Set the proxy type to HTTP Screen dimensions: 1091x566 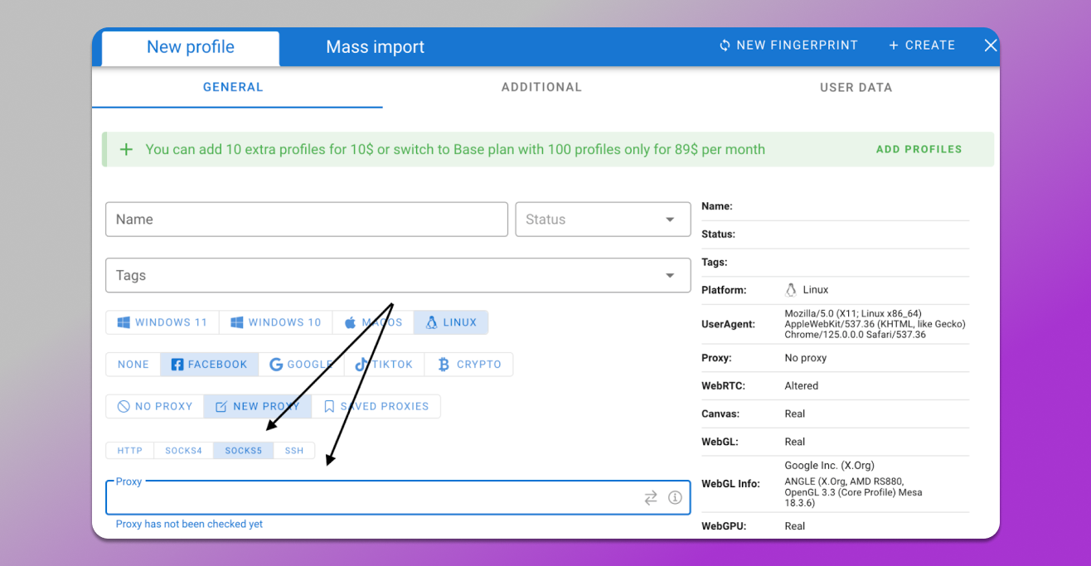pyautogui.click(x=130, y=451)
